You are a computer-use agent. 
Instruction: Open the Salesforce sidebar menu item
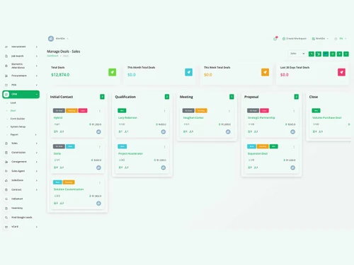tap(18, 180)
